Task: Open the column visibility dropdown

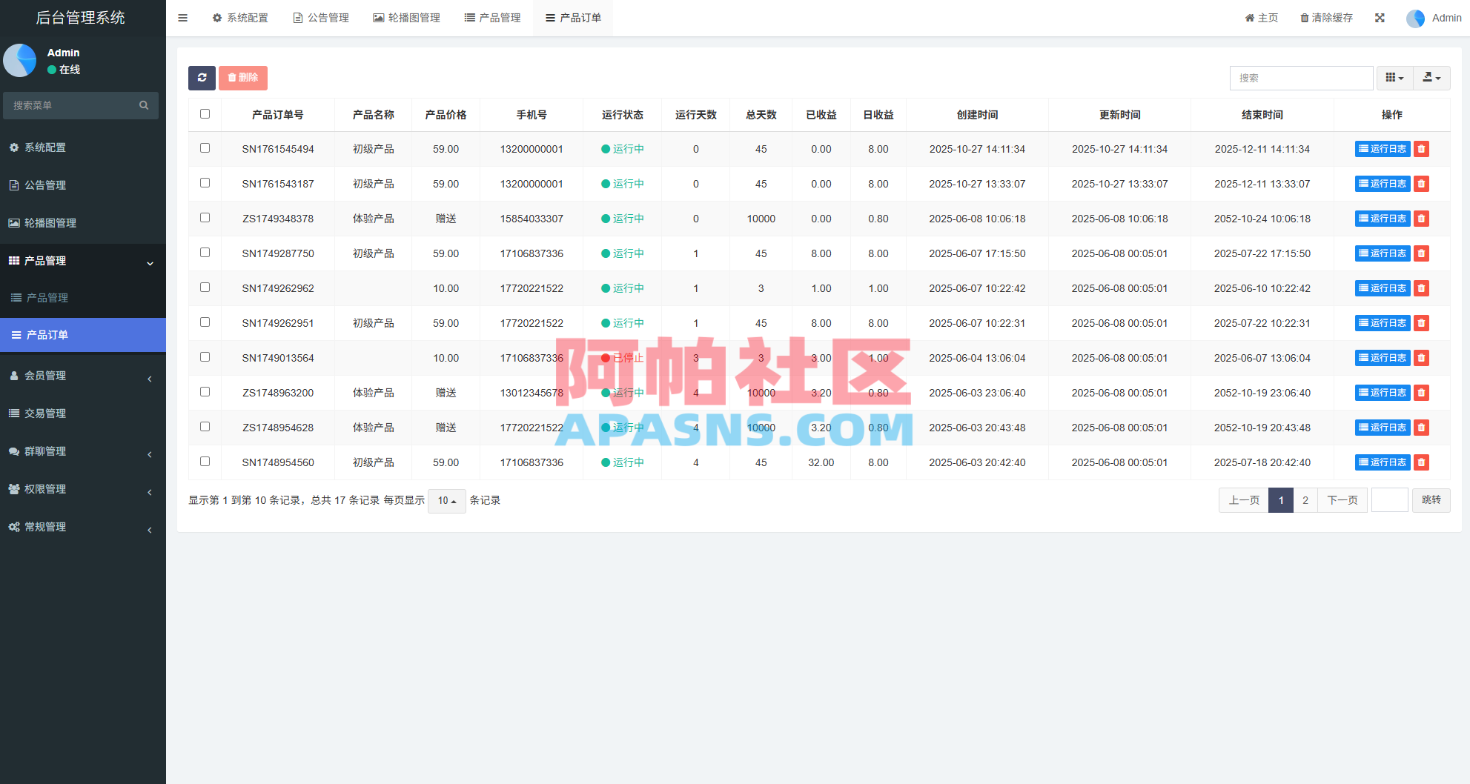Action: point(1394,78)
